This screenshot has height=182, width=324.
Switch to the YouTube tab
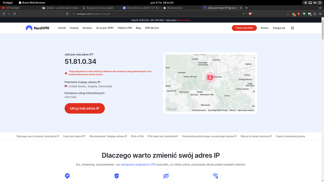(21, 8)
